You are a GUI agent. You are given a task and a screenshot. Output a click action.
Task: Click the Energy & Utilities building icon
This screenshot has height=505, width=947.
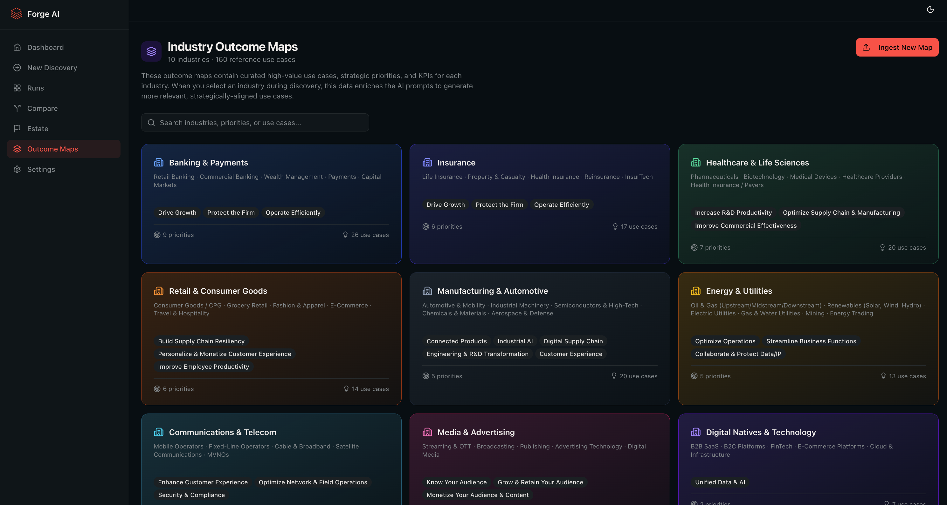(695, 291)
